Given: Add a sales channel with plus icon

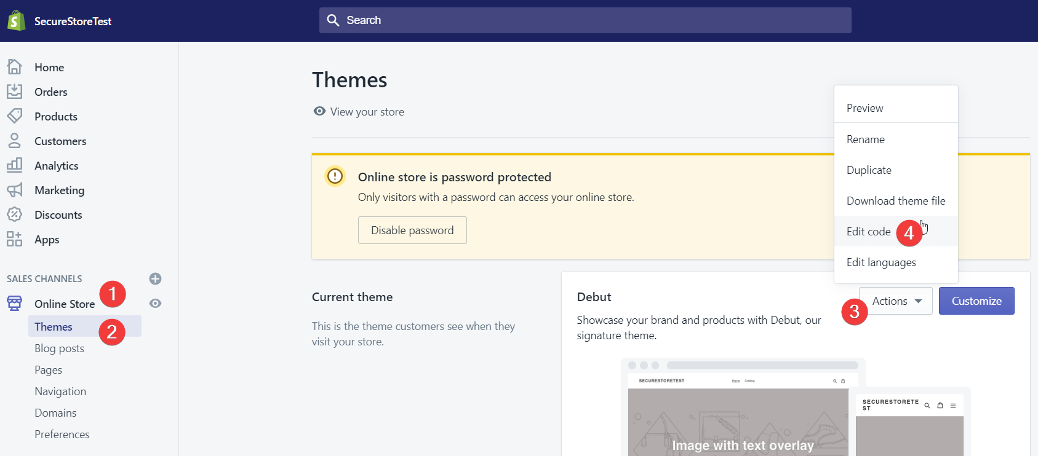Looking at the screenshot, I should [155, 278].
